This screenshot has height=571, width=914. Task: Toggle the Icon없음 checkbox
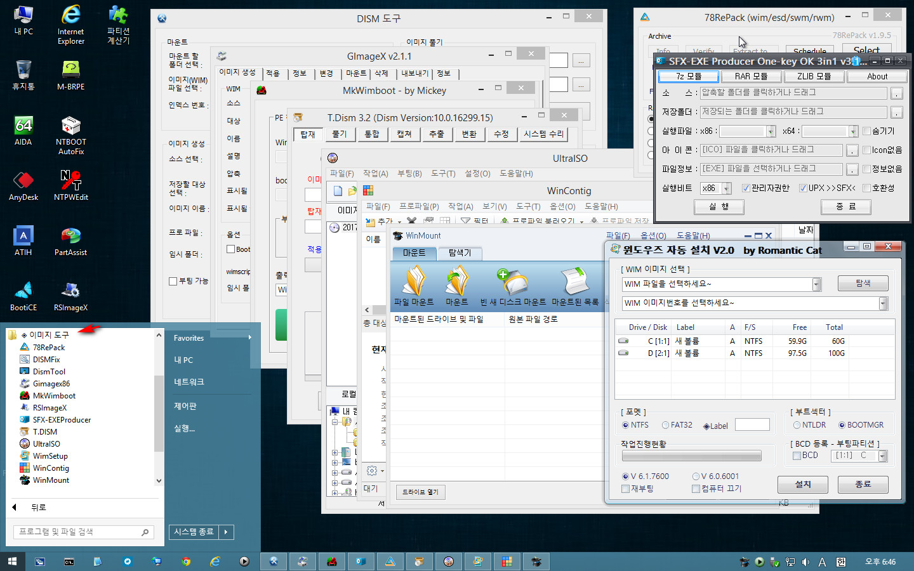click(x=866, y=150)
